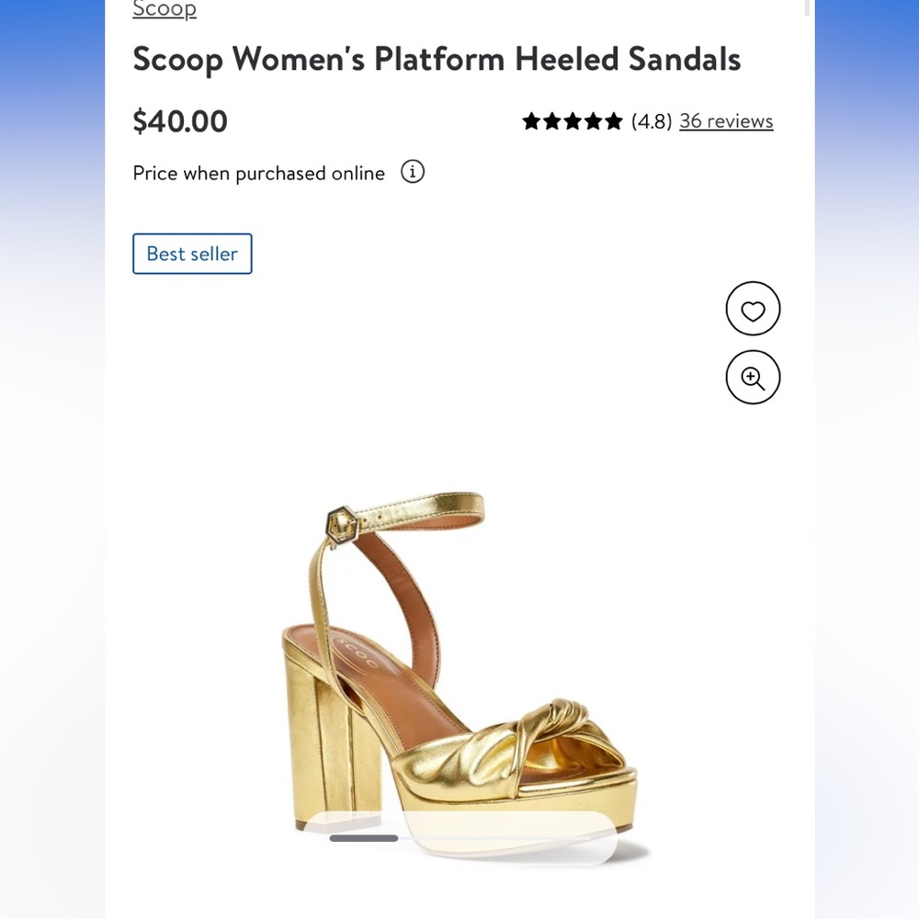Select the heart icon to save the sandals
The height and width of the screenshot is (919, 919).
pyautogui.click(x=753, y=309)
